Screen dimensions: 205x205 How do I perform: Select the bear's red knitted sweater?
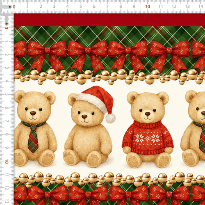(148, 138)
